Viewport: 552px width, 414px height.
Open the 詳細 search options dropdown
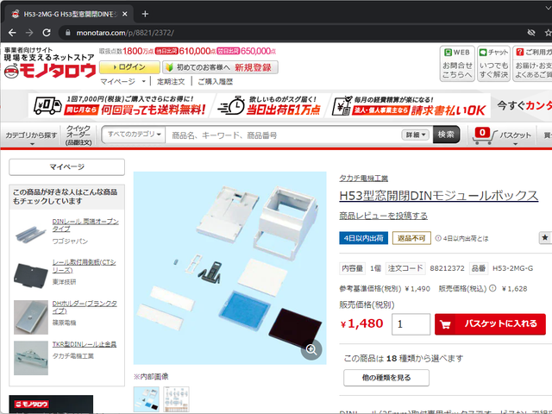pyautogui.click(x=416, y=135)
